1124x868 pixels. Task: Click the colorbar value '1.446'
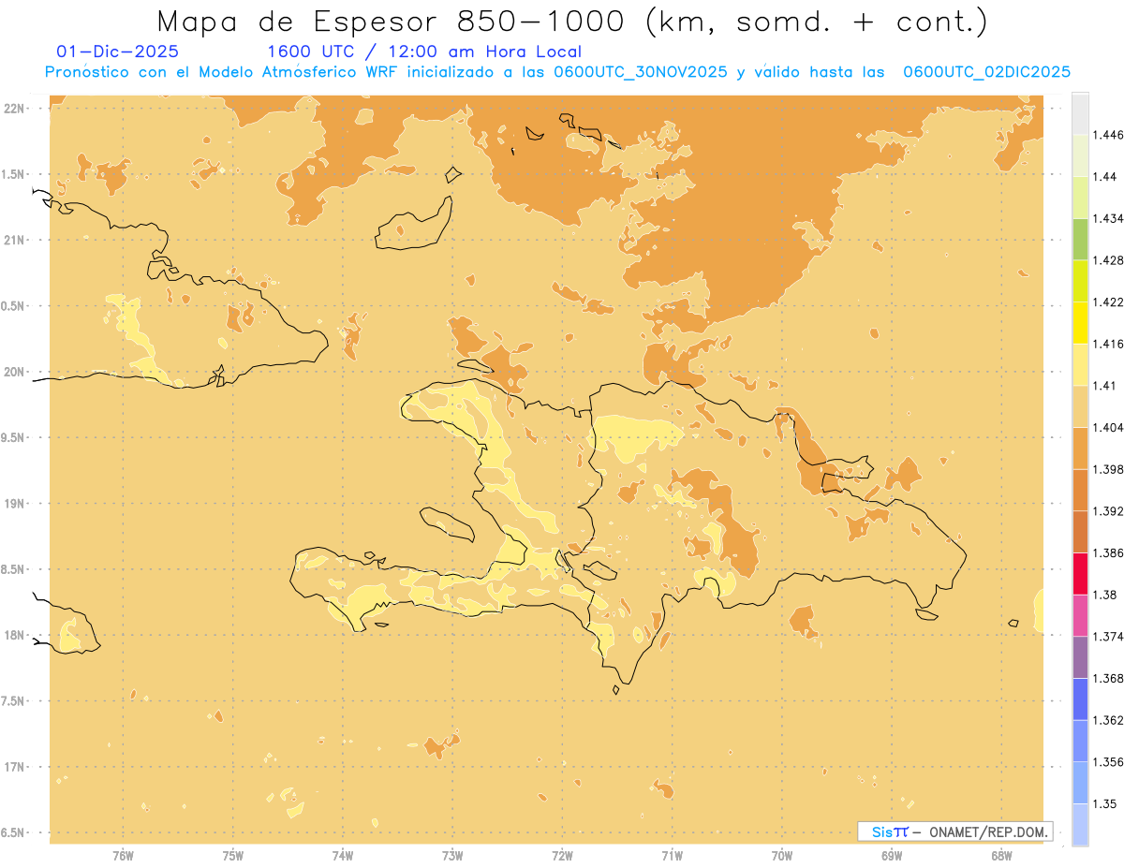[1108, 135]
